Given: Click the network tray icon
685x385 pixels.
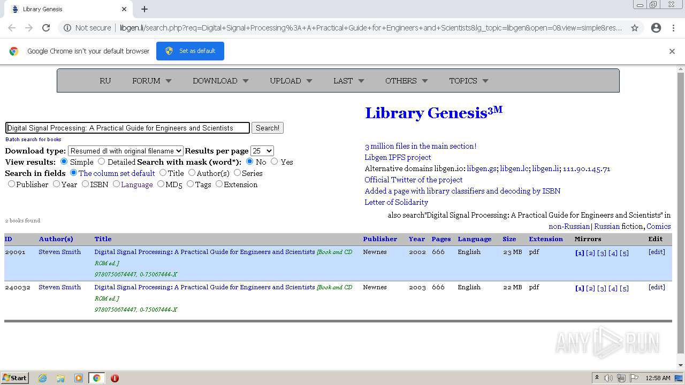Looking at the screenshot, I should pyautogui.click(x=621, y=378).
